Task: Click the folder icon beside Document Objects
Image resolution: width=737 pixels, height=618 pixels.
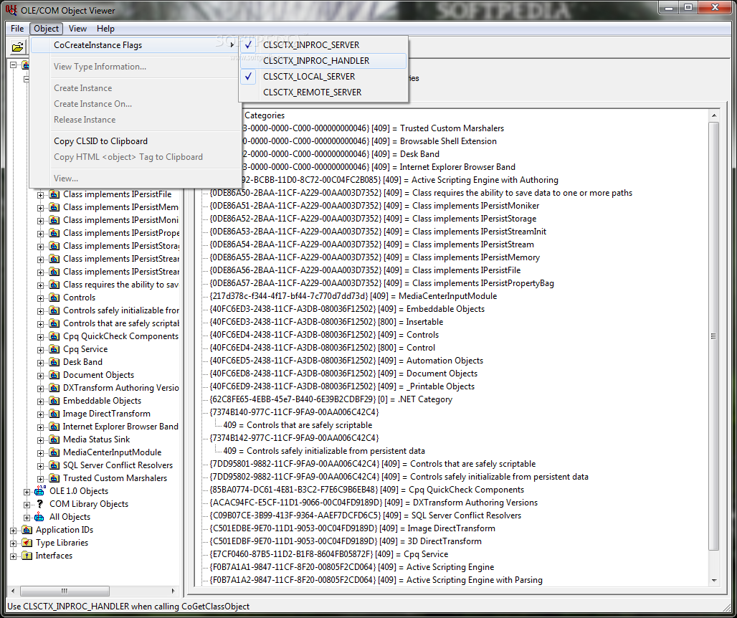Action: point(54,375)
